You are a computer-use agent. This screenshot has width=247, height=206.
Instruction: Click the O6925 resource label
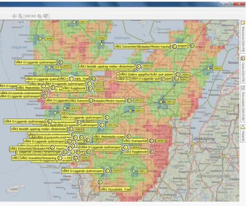point(98,83)
